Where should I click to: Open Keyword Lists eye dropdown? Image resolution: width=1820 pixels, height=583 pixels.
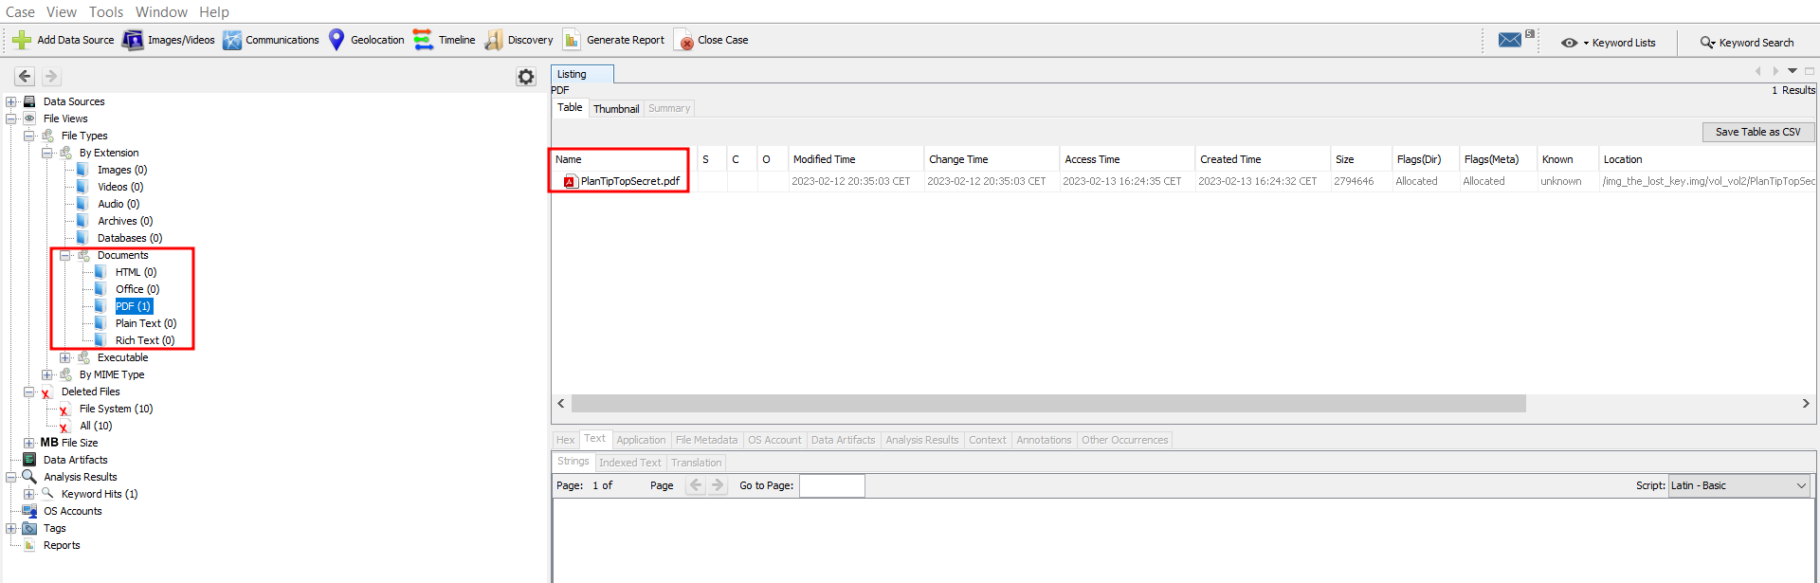click(1608, 43)
